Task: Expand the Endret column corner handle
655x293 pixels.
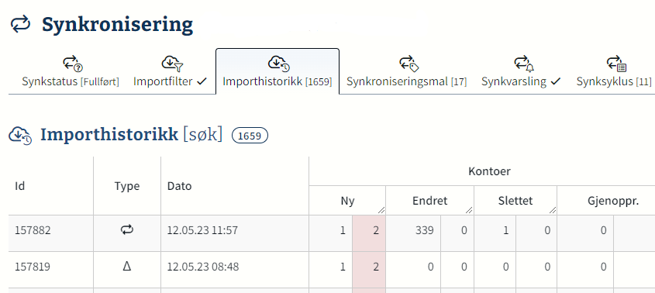Action: pyautogui.click(x=469, y=211)
